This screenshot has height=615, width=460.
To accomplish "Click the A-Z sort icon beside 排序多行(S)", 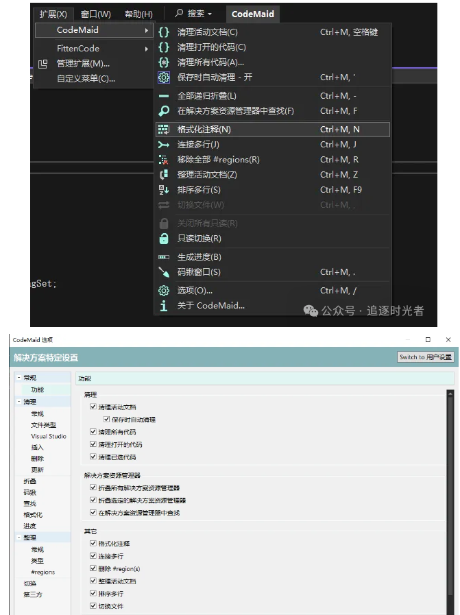I will pyautogui.click(x=164, y=190).
